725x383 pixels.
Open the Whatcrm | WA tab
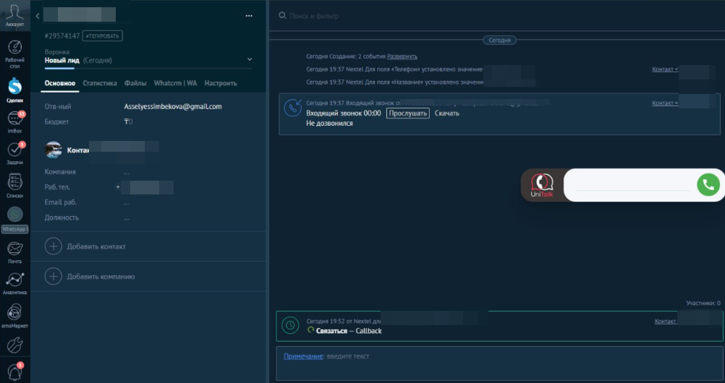click(x=175, y=83)
